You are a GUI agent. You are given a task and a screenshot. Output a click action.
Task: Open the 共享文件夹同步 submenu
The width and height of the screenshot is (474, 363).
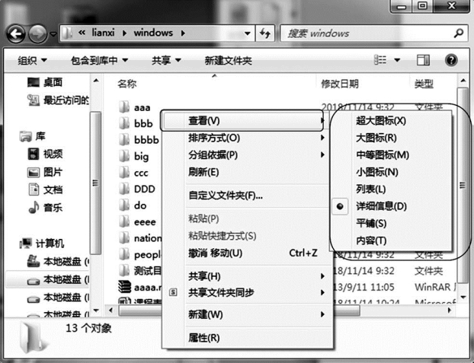[x=247, y=292]
